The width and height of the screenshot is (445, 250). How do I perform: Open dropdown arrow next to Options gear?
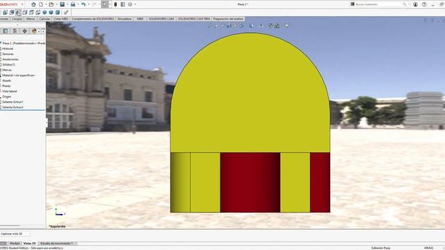(x=135, y=4)
